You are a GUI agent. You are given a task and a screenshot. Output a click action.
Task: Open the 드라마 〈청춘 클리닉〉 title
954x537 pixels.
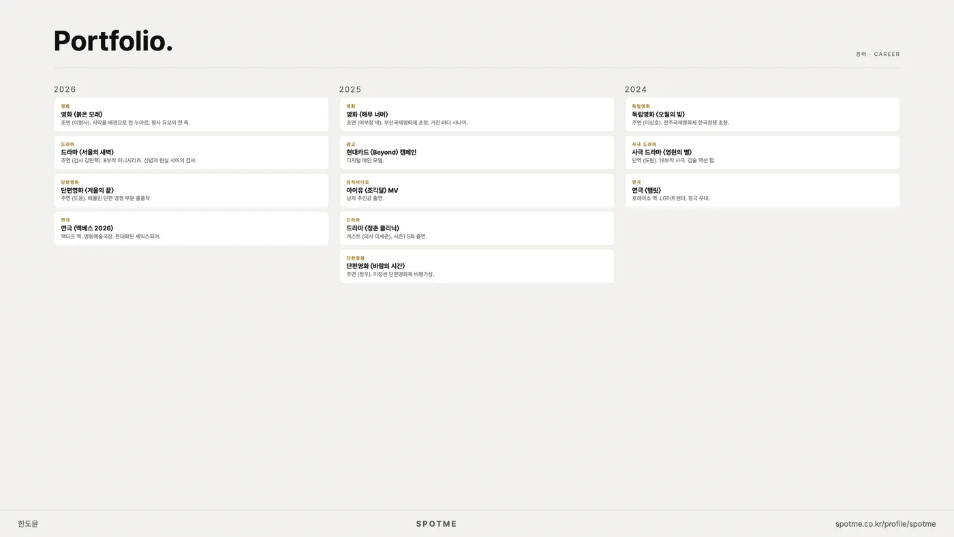[373, 228]
